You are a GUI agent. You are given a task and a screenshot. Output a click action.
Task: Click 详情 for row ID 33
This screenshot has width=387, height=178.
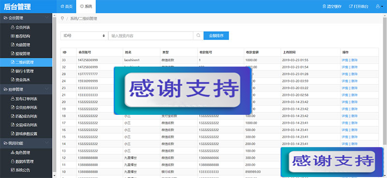tap(344, 60)
